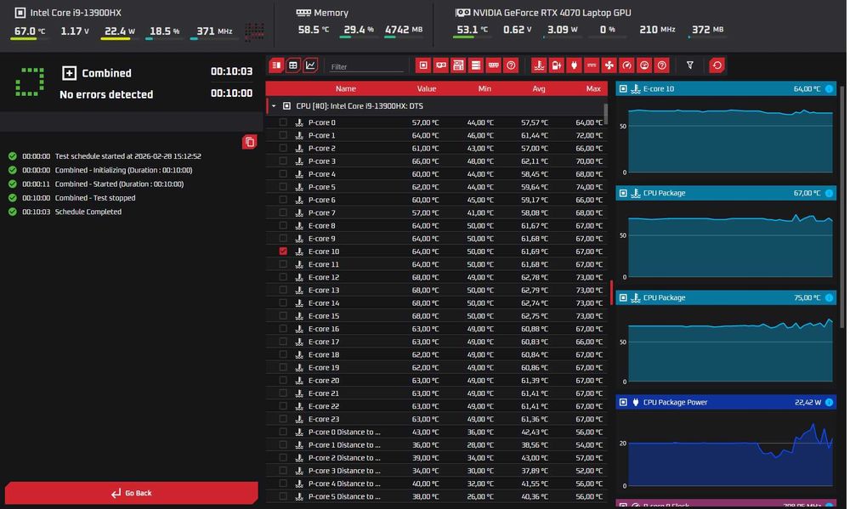Sort by the Avg column header

click(x=539, y=89)
